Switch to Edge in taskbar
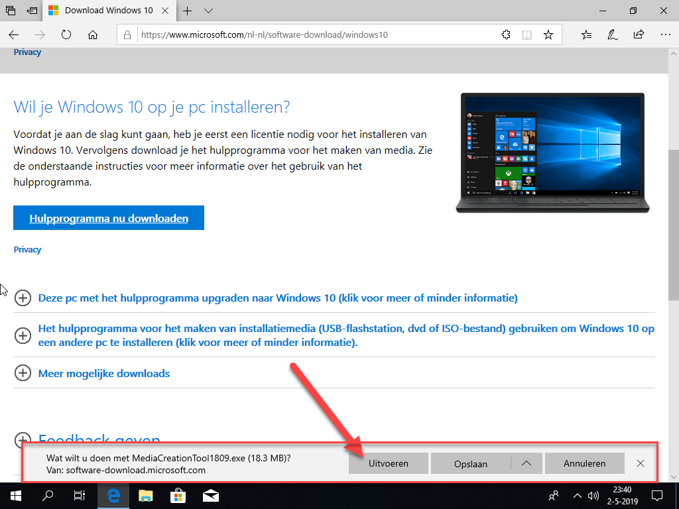The height and width of the screenshot is (509, 679). click(113, 496)
